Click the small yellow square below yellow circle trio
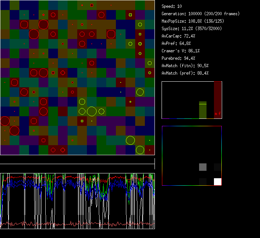260x238 pixels. (82, 121)
